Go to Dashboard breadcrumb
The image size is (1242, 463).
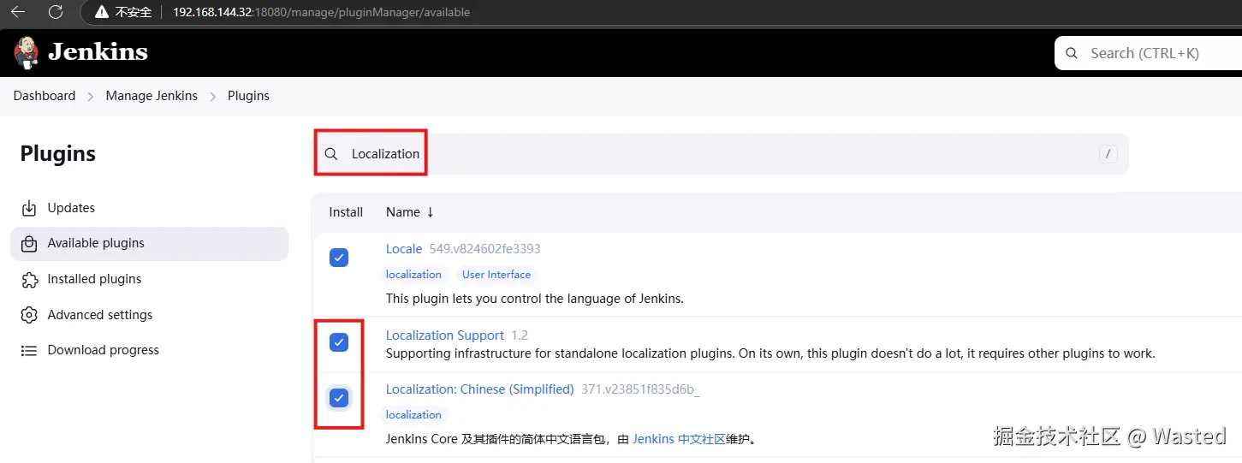(45, 96)
